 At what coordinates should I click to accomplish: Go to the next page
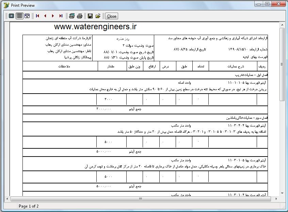coord(53,16)
